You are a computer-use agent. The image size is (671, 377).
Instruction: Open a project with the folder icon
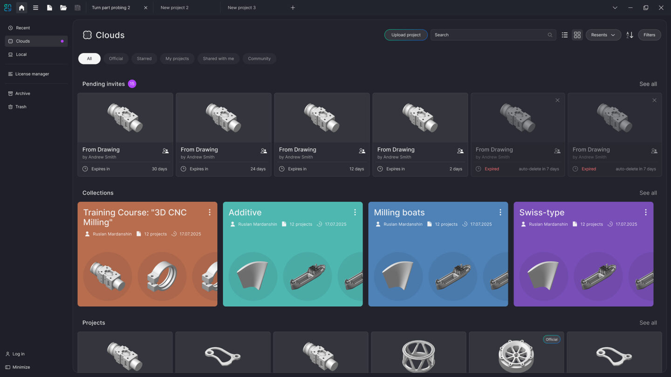(x=63, y=7)
